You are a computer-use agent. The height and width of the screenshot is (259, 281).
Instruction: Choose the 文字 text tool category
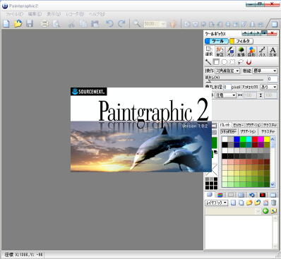click(x=273, y=51)
